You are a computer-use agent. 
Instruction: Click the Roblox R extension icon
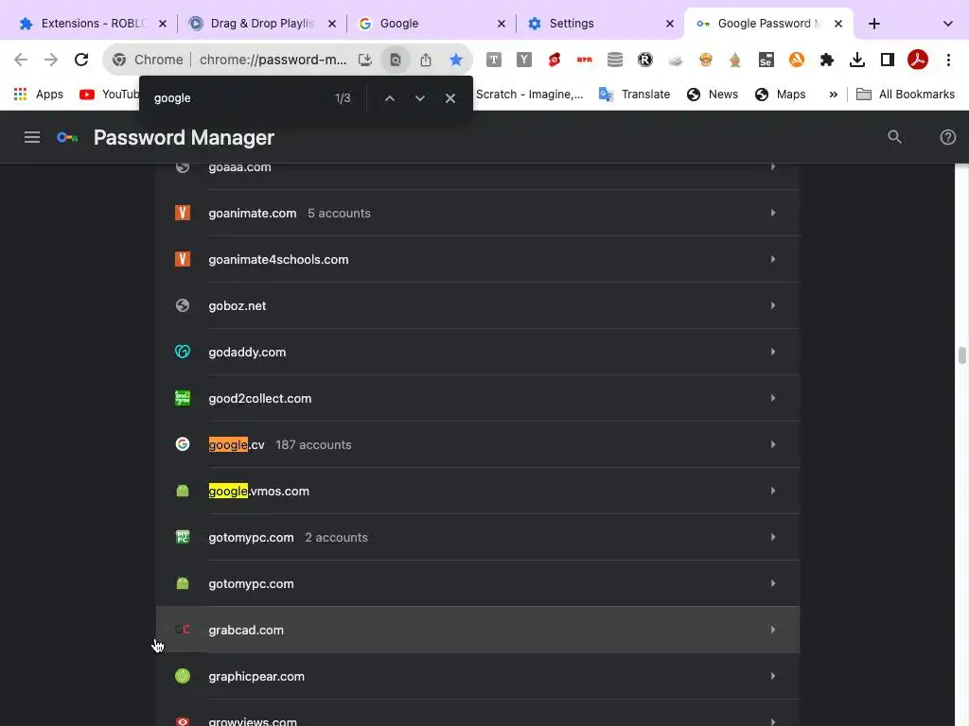pos(644,60)
